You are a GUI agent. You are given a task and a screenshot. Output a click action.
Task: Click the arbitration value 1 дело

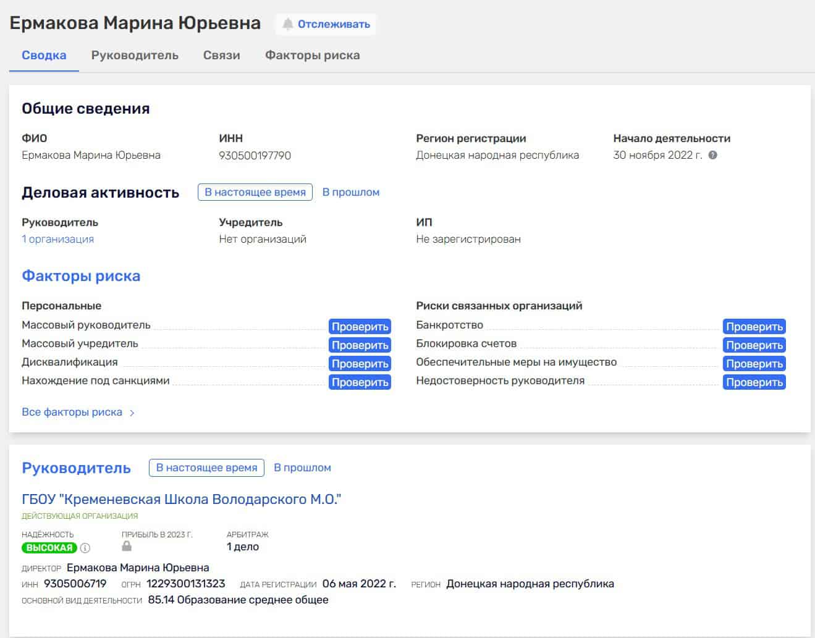[x=243, y=547]
